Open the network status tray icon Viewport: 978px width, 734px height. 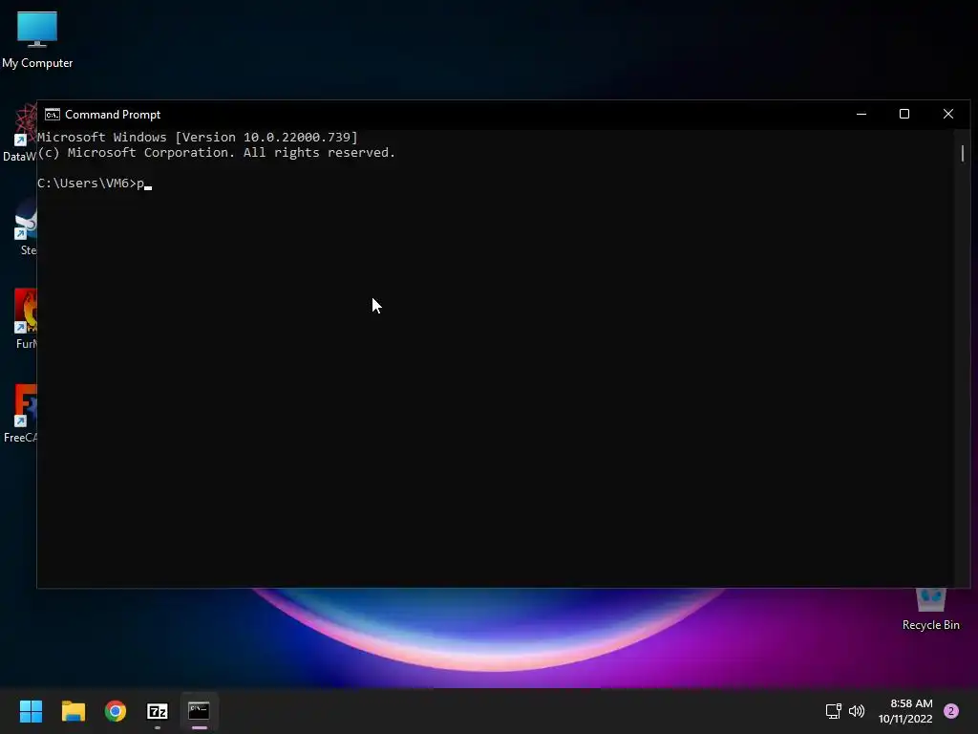[833, 711]
